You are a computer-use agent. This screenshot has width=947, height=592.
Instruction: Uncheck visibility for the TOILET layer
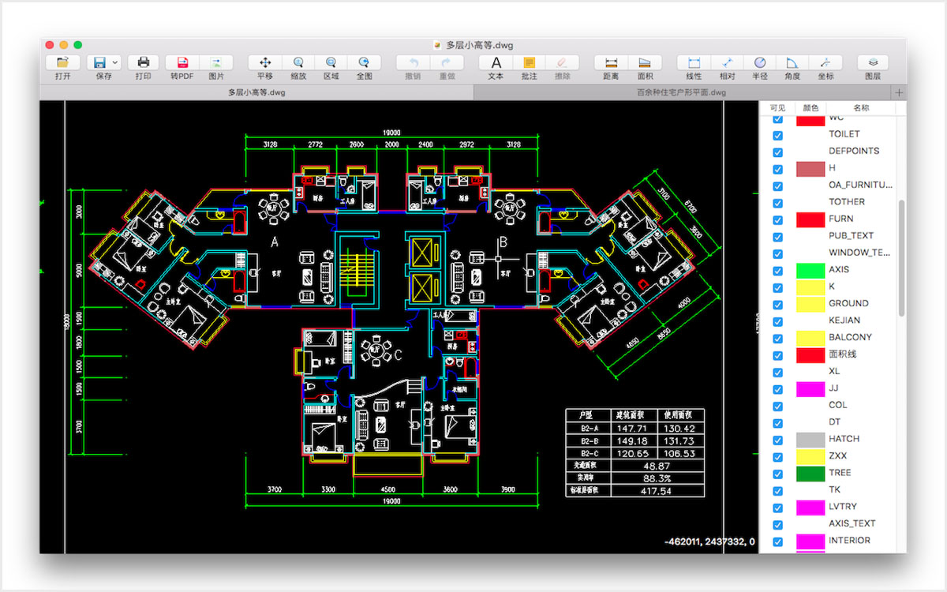(x=777, y=135)
